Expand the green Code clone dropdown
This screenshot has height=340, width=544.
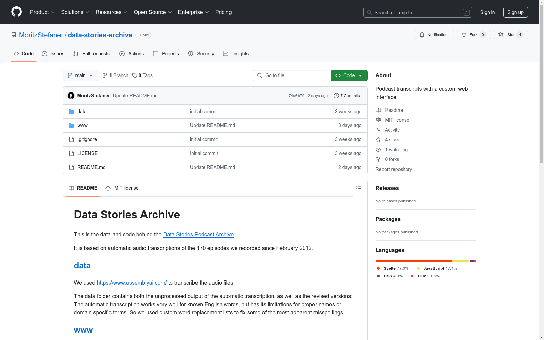tap(349, 75)
